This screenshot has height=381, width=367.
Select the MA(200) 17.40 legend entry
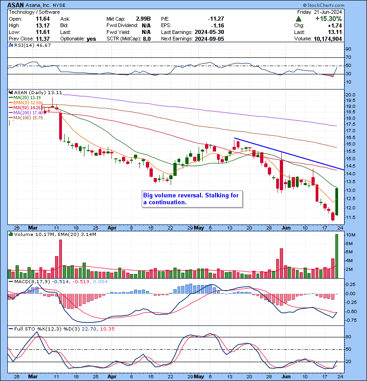coord(26,113)
